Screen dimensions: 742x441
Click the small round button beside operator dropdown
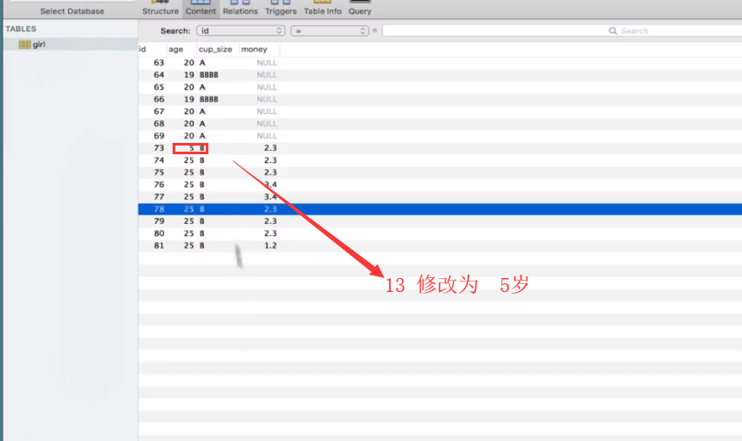tap(375, 31)
